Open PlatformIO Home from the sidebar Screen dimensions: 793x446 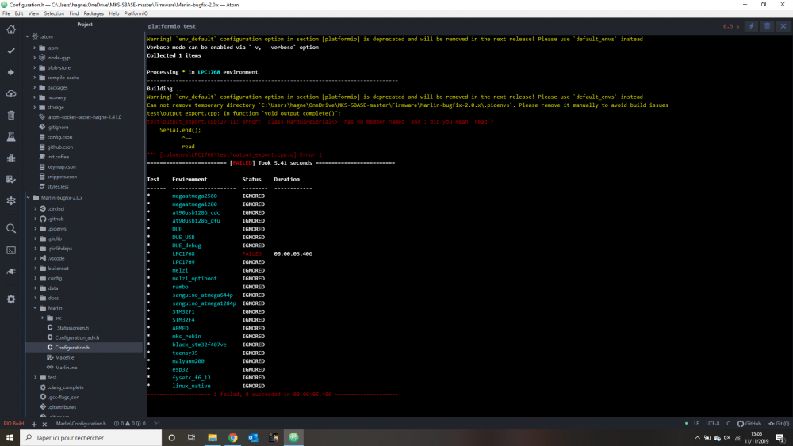click(10, 30)
